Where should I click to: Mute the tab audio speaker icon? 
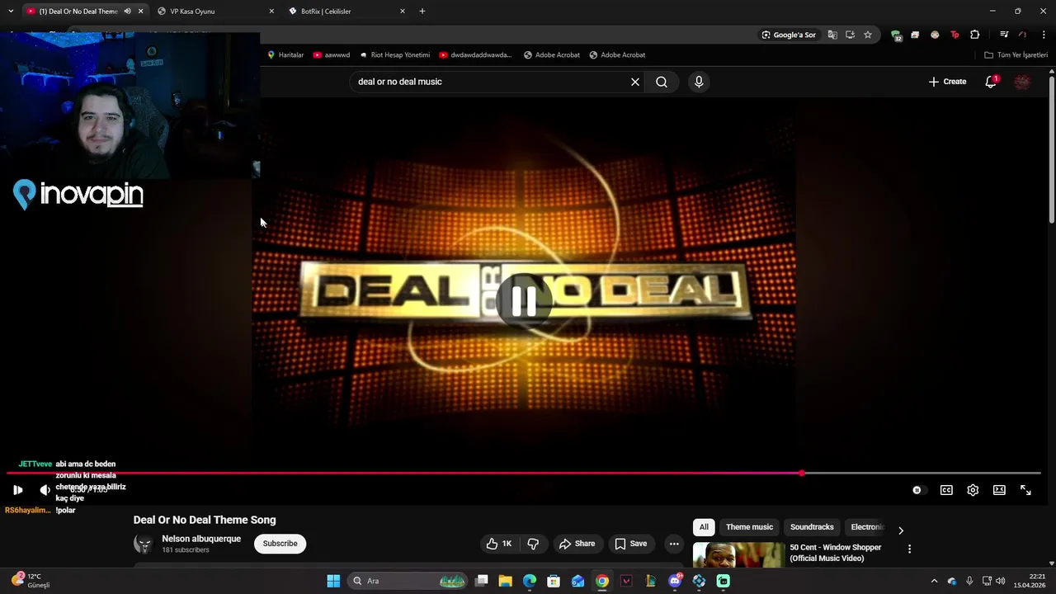pos(127,12)
